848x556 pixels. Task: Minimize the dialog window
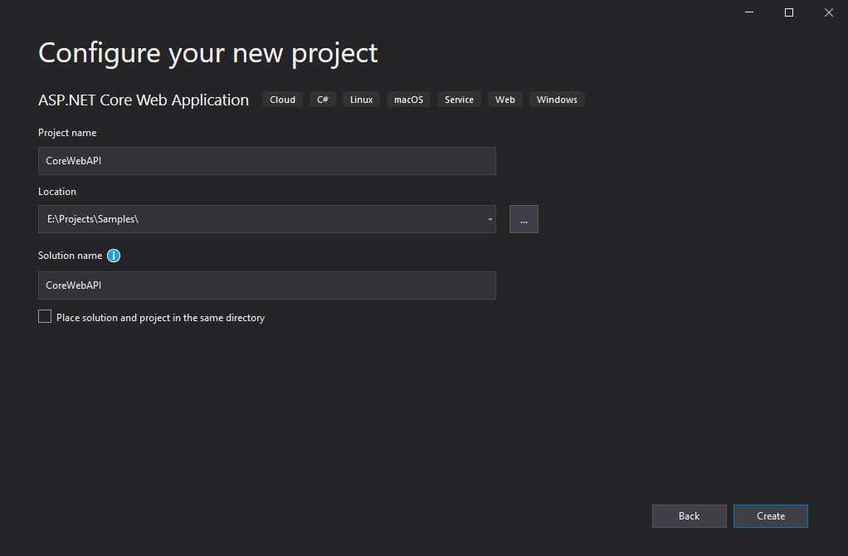pyautogui.click(x=749, y=12)
